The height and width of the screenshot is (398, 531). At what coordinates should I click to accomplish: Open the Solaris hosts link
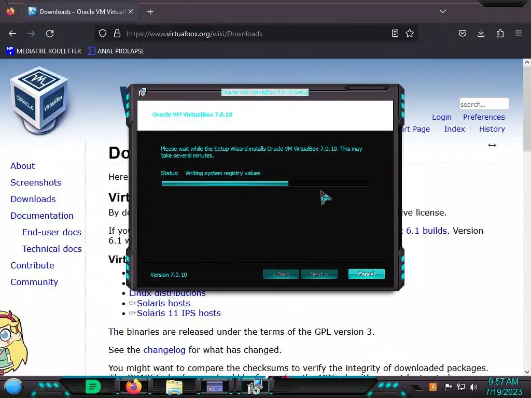[x=163, y=303]
